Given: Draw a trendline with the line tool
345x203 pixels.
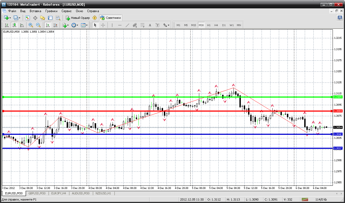Looking at the screenshot, I should [127, 25].
